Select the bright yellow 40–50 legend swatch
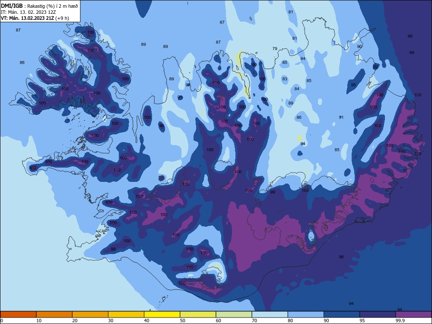The width and height of the screenshot is (432, 324). (x=162, y=314)
